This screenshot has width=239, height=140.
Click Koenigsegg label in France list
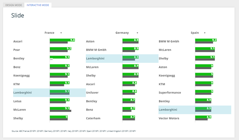21,76
